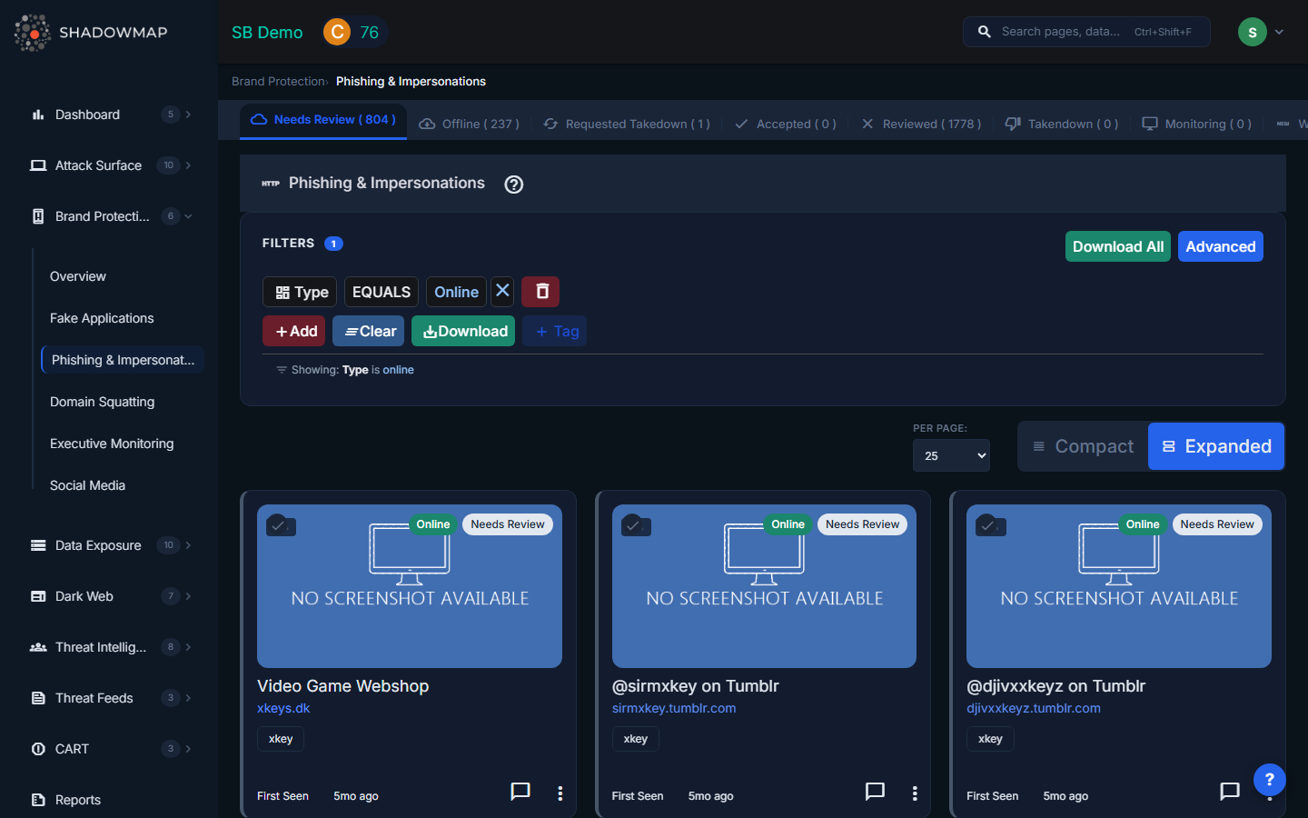The height and width of the screenshot is (818, 1308).
Task: Click the help question mark beside Phishing & Impersonations
Action: point(513,185)
